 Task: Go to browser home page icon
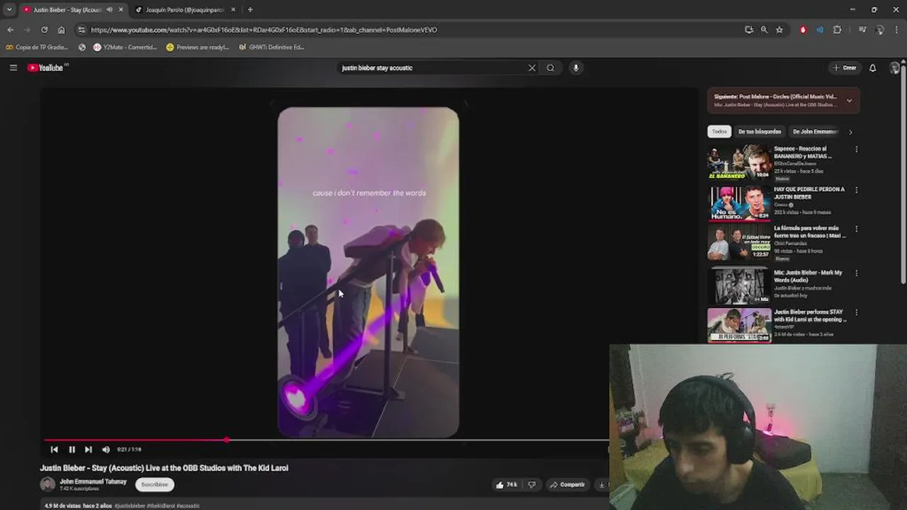pyautogui.click(x=61, y=30)
